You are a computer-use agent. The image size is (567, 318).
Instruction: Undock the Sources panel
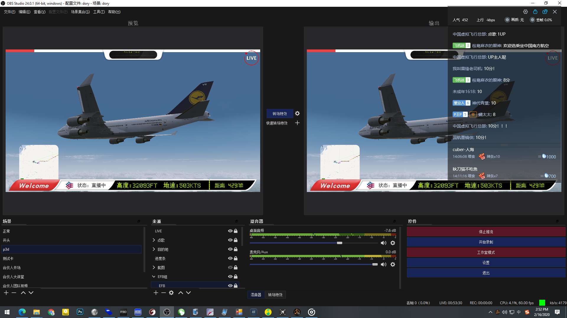[237, 221]
